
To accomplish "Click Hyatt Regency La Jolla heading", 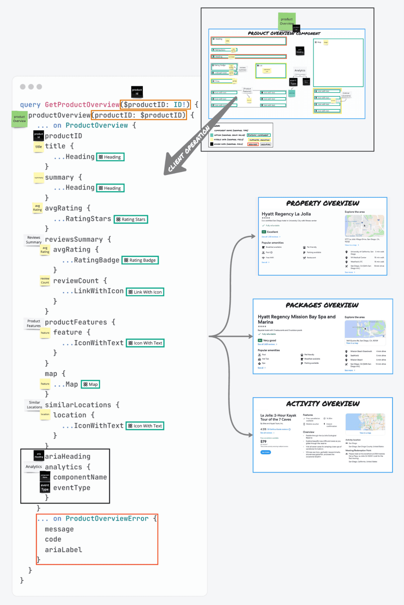I will 286,214.
